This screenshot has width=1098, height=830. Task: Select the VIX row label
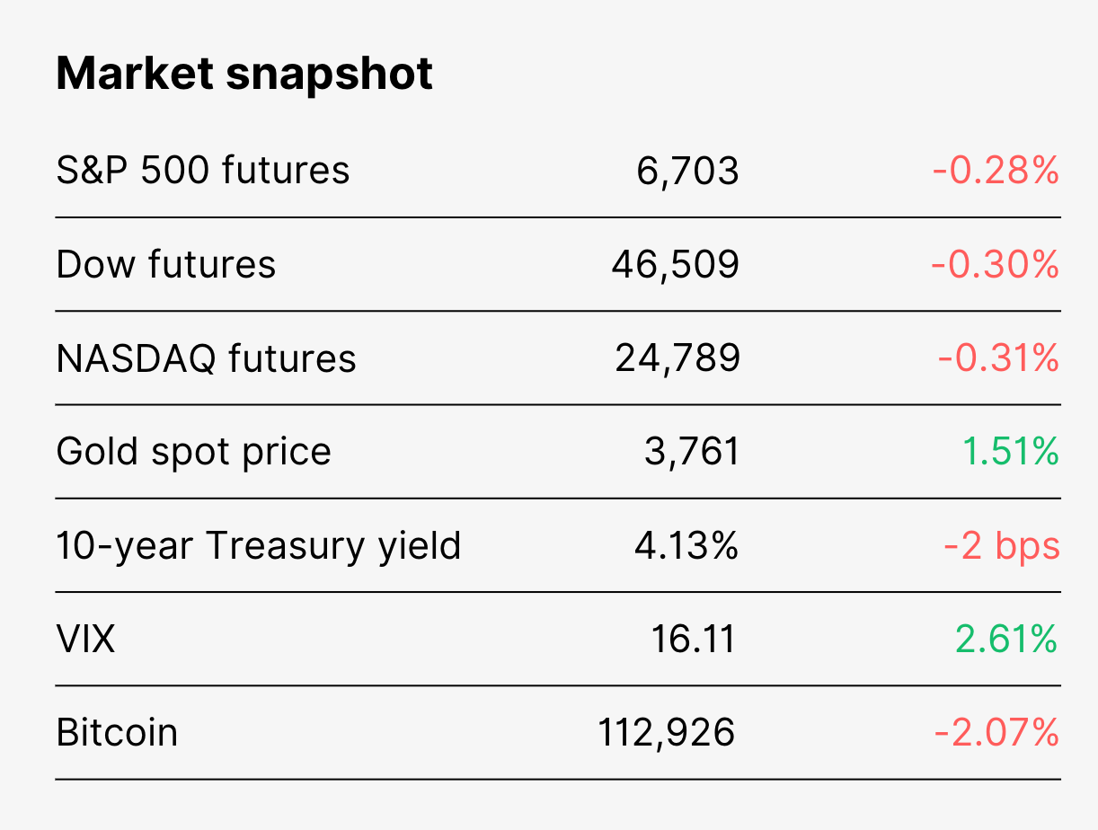coord(85,639)
